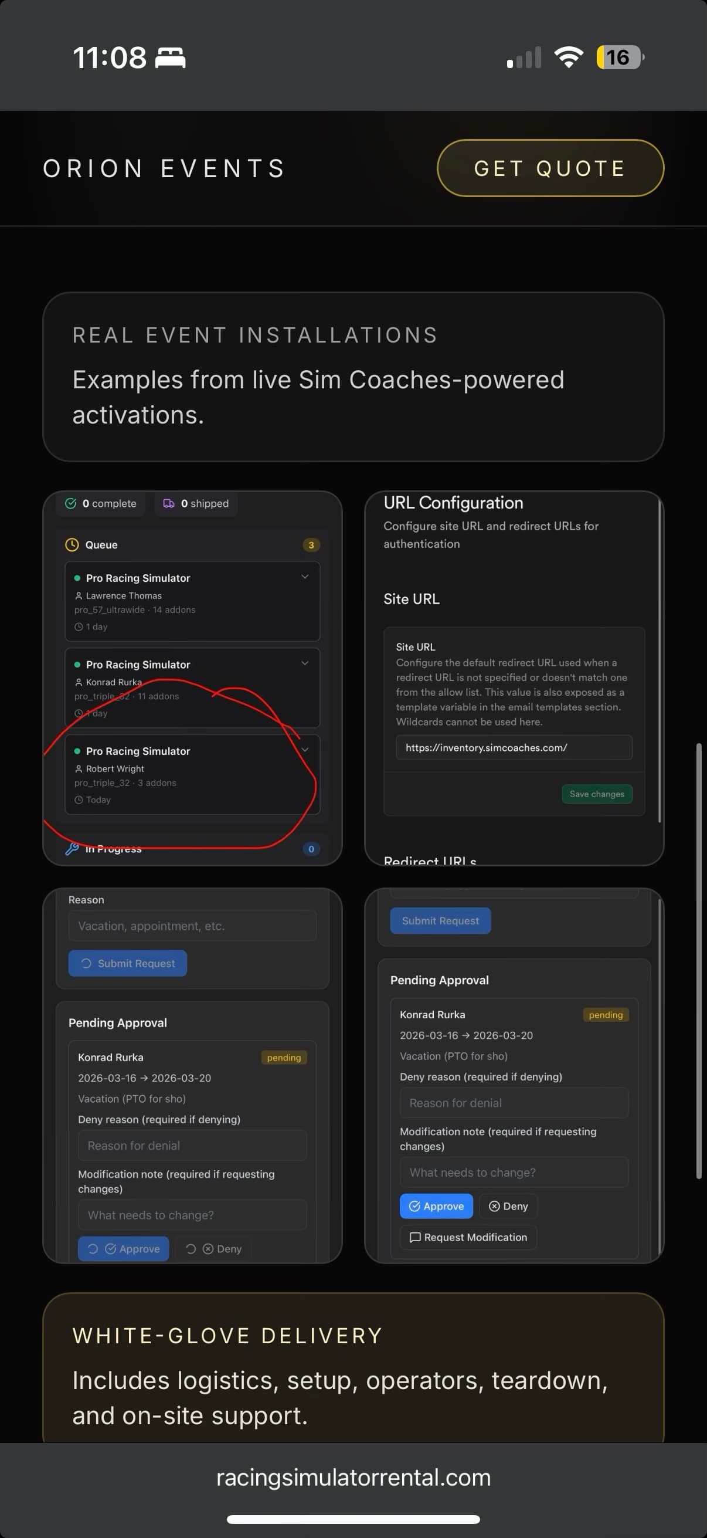The image size is (707, 1538).
Task: Tap the battery indicator in status bar
Action: point(619,57)
